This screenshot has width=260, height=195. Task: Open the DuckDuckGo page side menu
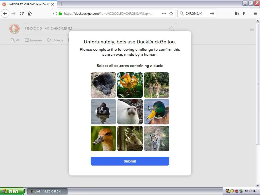(x=252, y=29)
